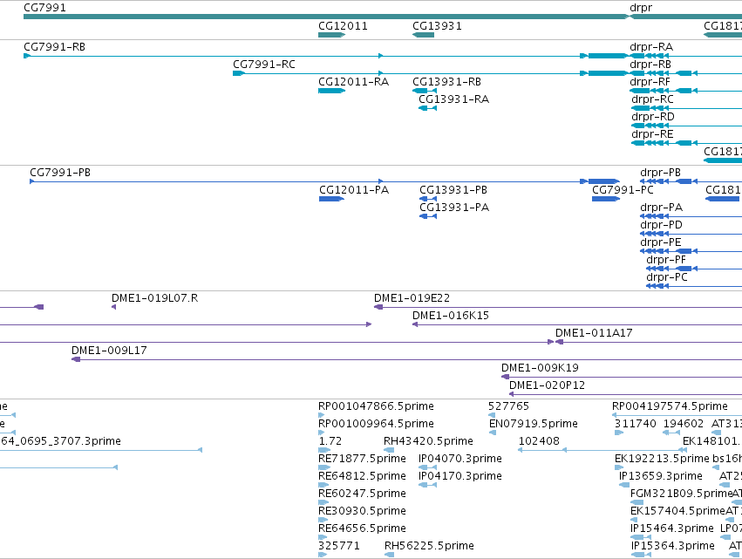
Task: Open the drpr-PC protein
Action: tap(667, 277)
